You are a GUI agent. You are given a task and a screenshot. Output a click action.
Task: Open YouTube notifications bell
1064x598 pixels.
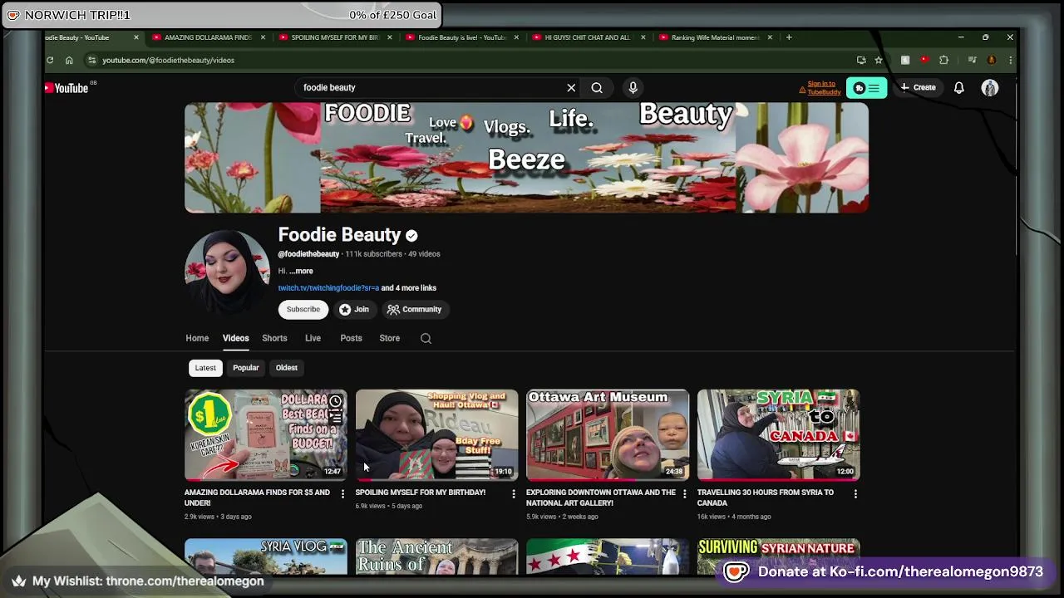(x=959, y=87)
